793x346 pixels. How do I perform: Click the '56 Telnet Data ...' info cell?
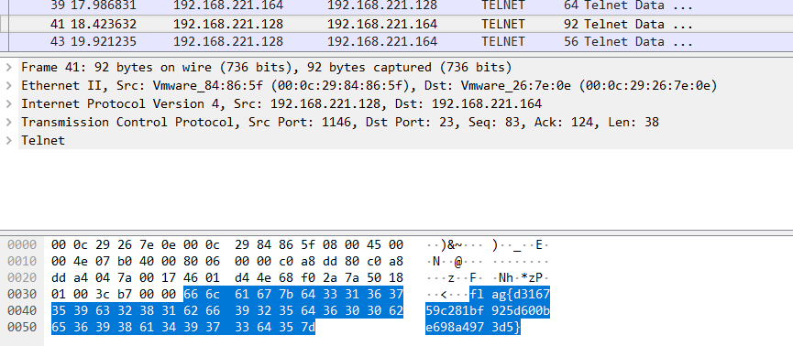coord(628,41)
